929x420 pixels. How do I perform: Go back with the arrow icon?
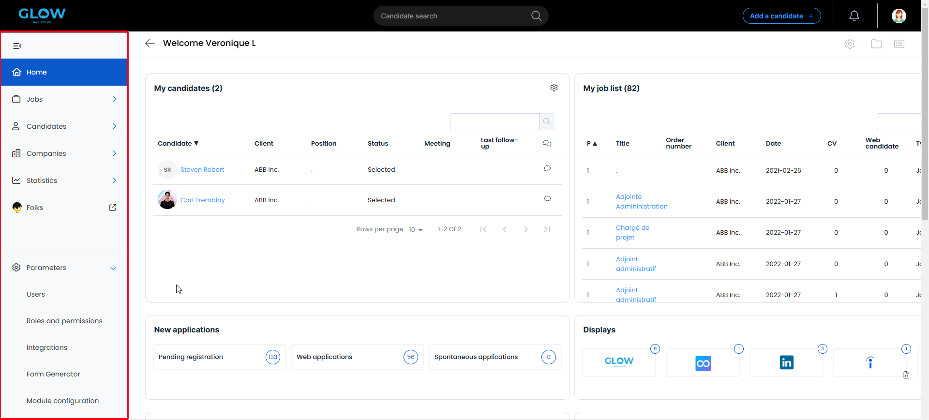click(x=150, y=43)
